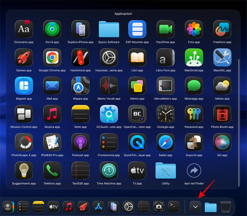Open QuickTim...layer.app
This screenshot has width=247, height=216.
137,142
